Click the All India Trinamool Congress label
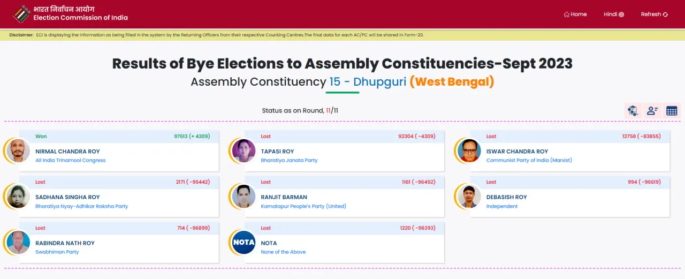This screenshot has width=685, height=279. coord(70,160)
